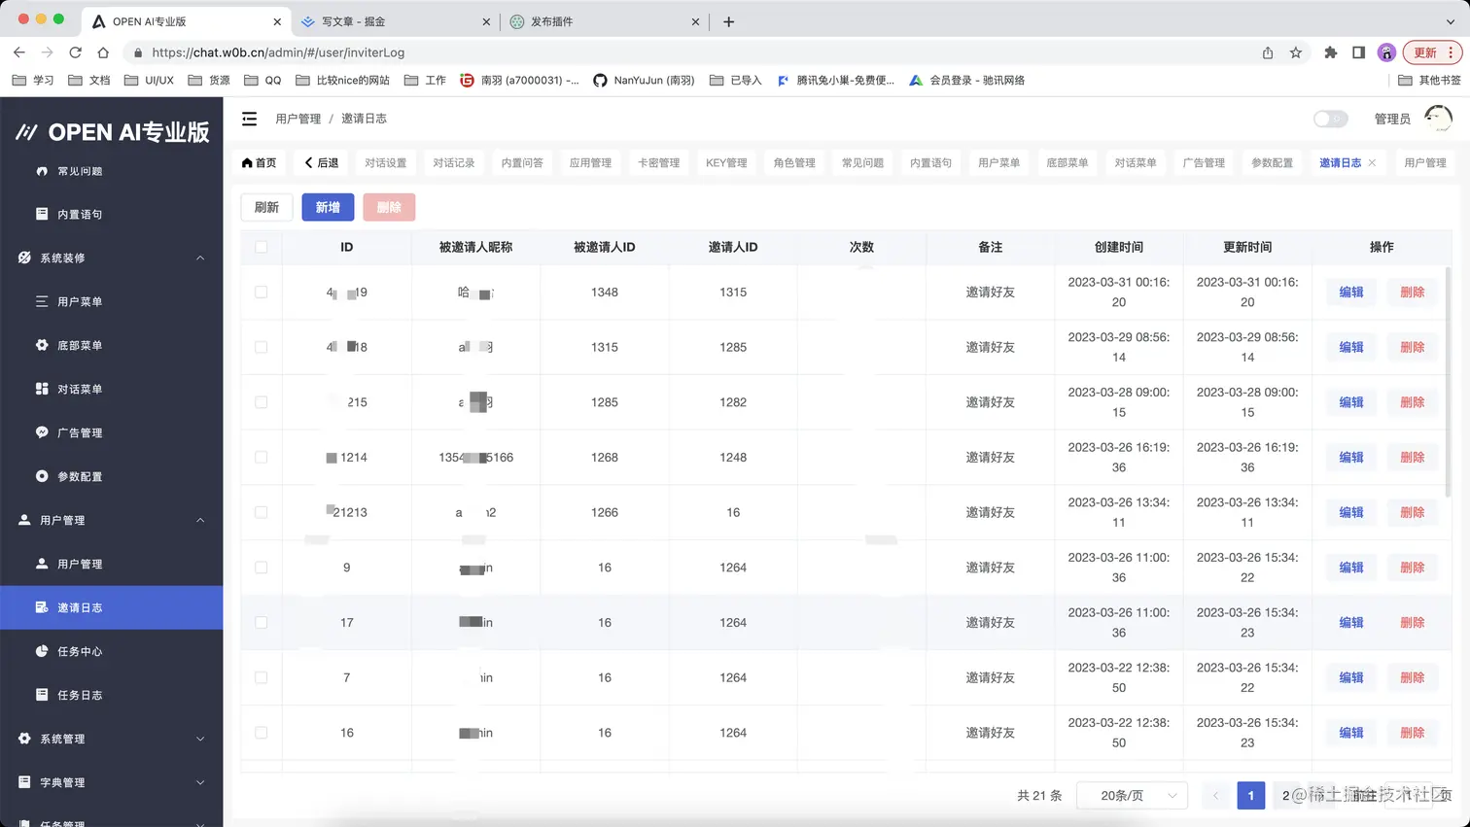Check the select-all checkbox in the table header
Screen dimensions: 1470x827
point(260,247)
